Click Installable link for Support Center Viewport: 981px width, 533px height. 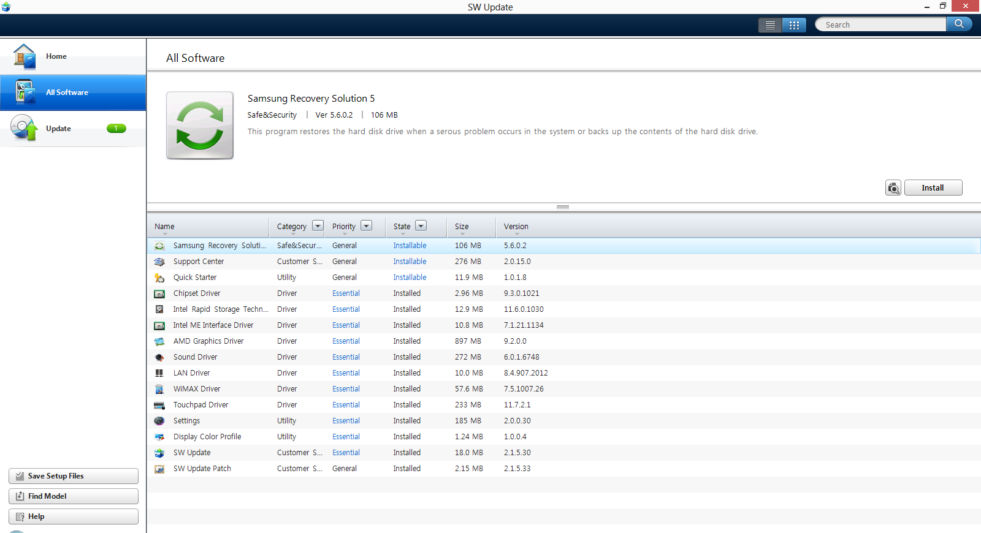410,262
